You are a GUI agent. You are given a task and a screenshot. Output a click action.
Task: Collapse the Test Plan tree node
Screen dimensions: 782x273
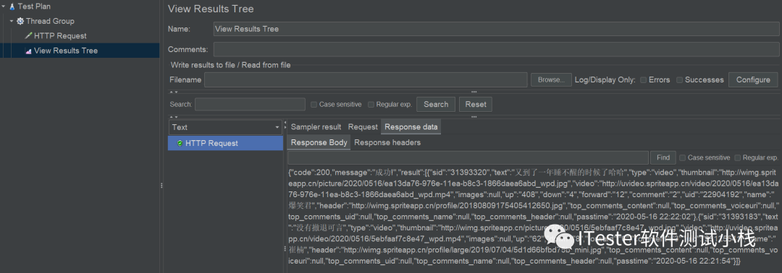(x=4, y=6)
